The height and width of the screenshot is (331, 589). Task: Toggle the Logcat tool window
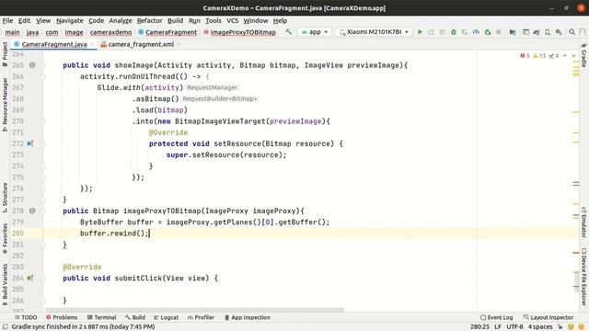pyautogui.click(x=166, y=317)
